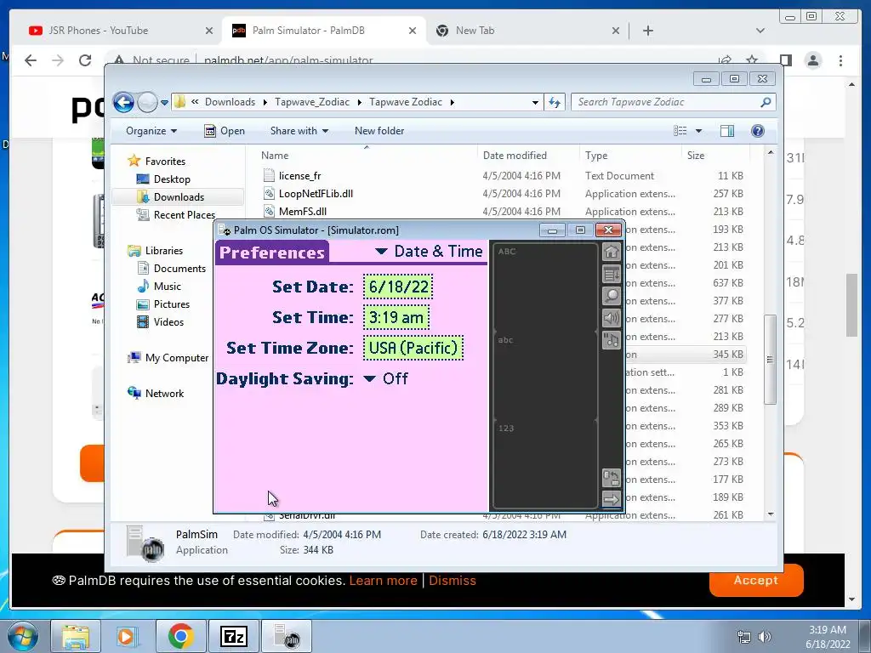Select the USA (Pacific) time zone field
This screenshot has height=653, width=871.
[x=413, y=348]
